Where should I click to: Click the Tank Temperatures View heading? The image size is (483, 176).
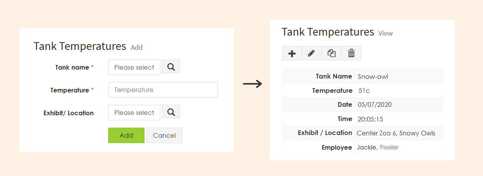click(x=337, y=32)
